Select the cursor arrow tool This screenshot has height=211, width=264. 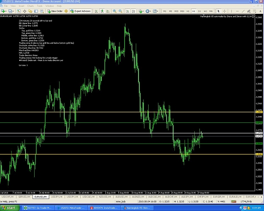pos(218,11)
